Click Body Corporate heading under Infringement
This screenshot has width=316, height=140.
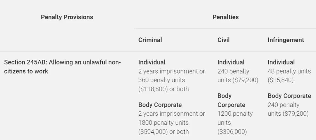[289, 96]
